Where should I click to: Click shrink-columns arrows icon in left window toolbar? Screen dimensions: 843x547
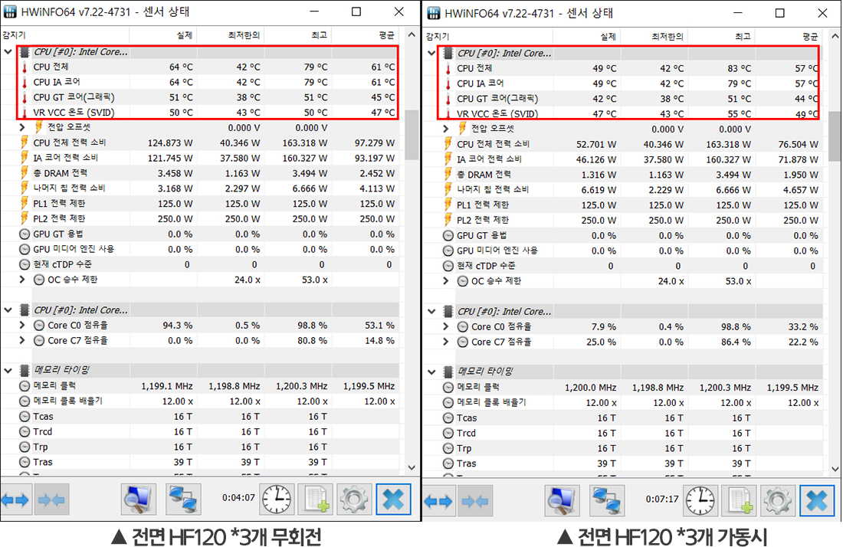point(51,500)
